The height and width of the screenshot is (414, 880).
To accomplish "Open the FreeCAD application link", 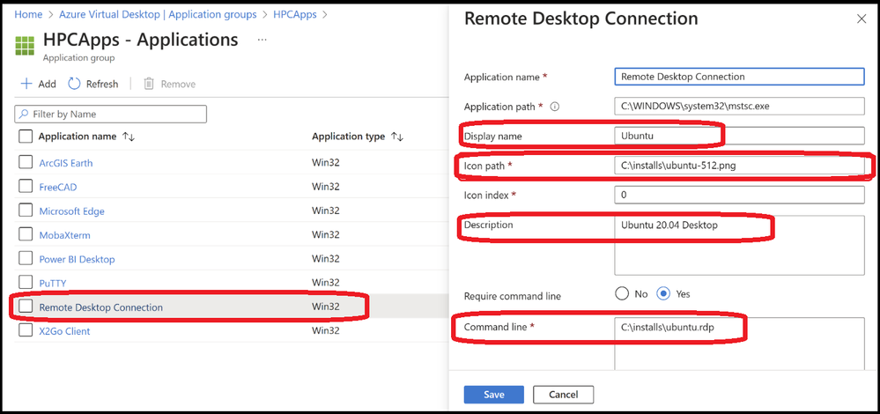I will [x=58, y=187].
